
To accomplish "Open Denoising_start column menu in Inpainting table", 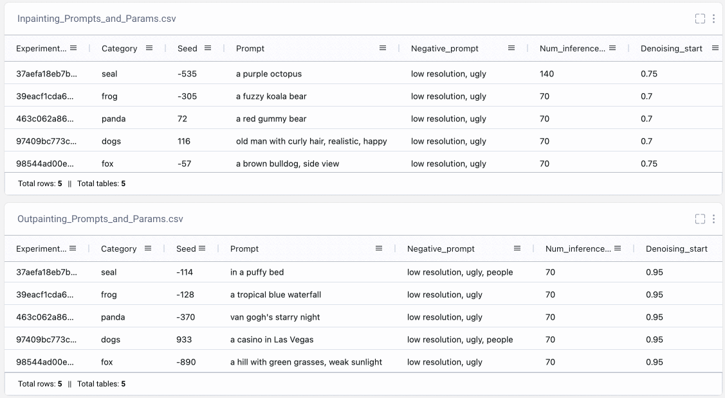I will tap(715, 48).
